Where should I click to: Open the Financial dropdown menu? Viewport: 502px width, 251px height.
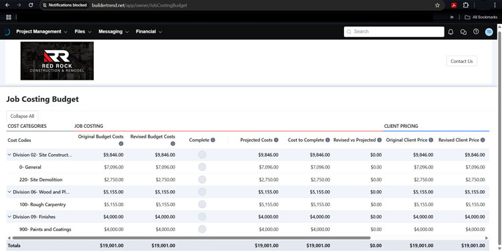coord(149,31)
